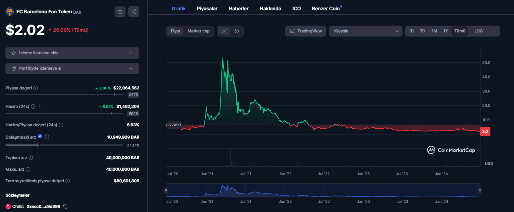The height and width of the screenshot is (212, 514).
Task: Click the FC Barcelona token logo
Action: click(9, 12)
